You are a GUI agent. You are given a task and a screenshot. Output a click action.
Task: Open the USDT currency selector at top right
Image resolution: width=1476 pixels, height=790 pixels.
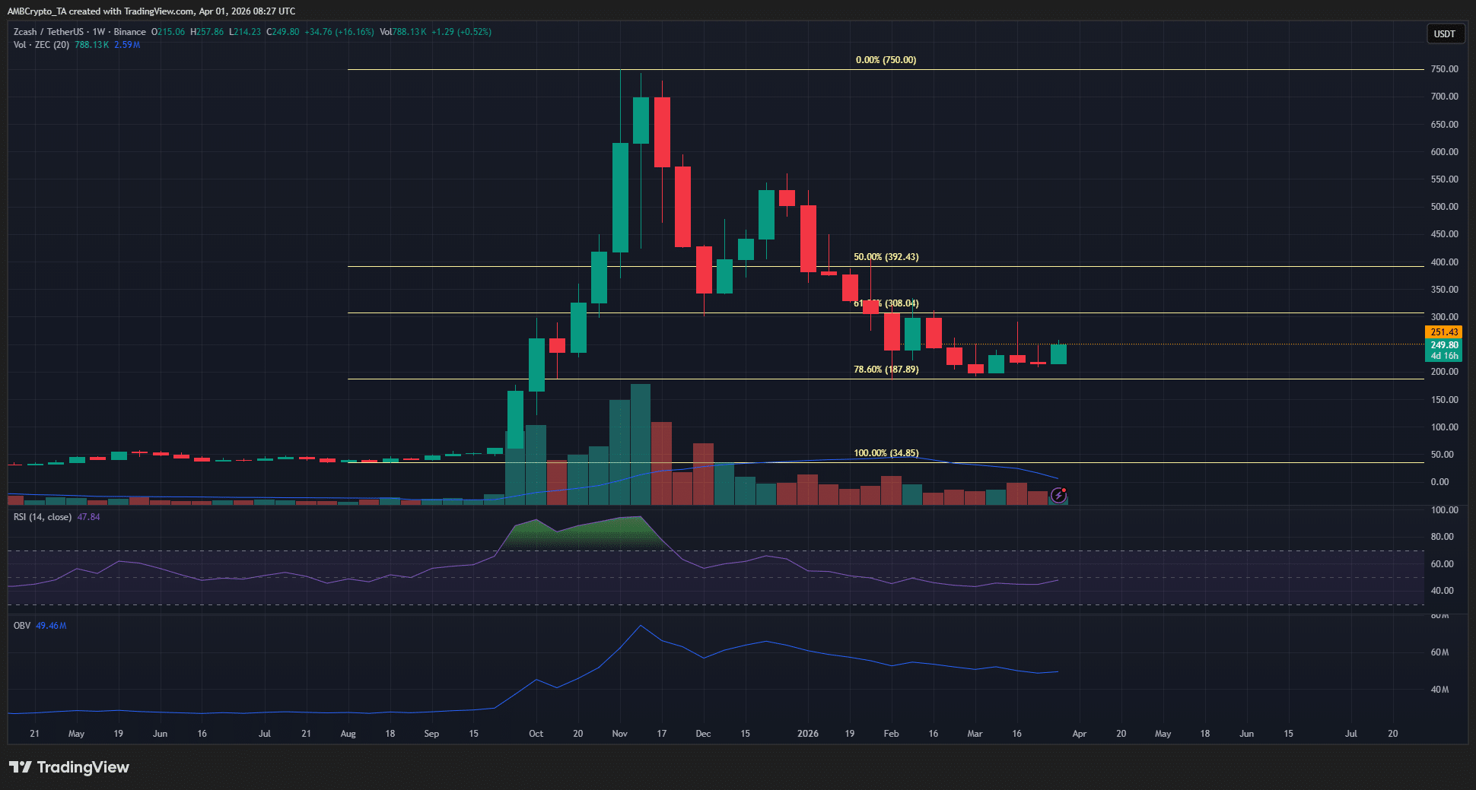click(1444, 33)
